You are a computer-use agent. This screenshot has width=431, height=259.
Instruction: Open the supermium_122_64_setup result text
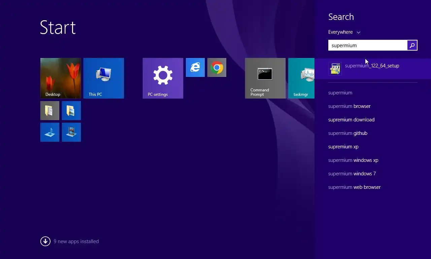[372, 66]
